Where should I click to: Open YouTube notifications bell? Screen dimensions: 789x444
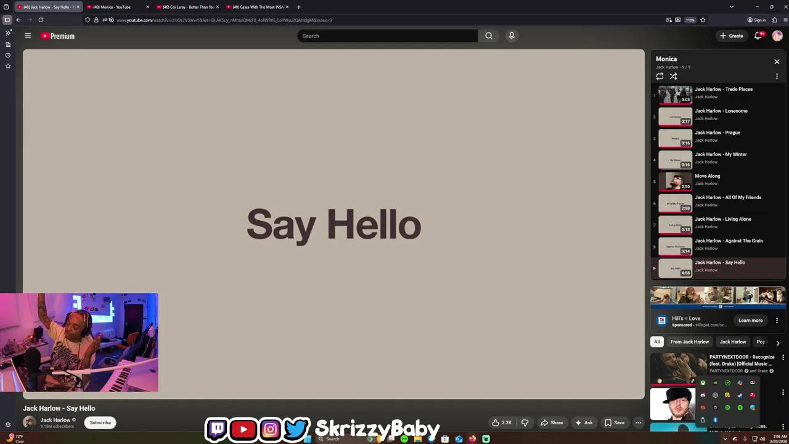[758, 36]
